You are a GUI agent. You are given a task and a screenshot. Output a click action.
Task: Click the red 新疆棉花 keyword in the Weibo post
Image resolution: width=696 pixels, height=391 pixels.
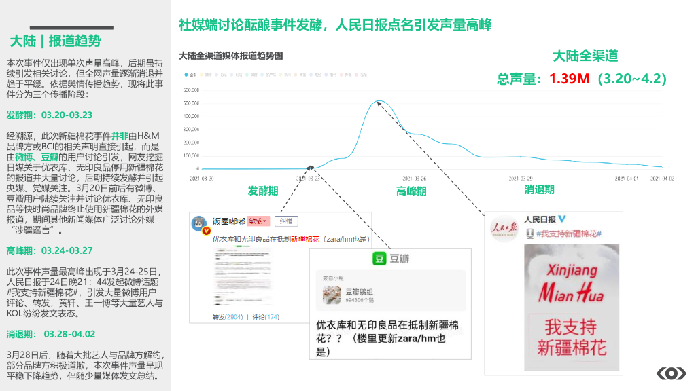click(x=305, y=239)
